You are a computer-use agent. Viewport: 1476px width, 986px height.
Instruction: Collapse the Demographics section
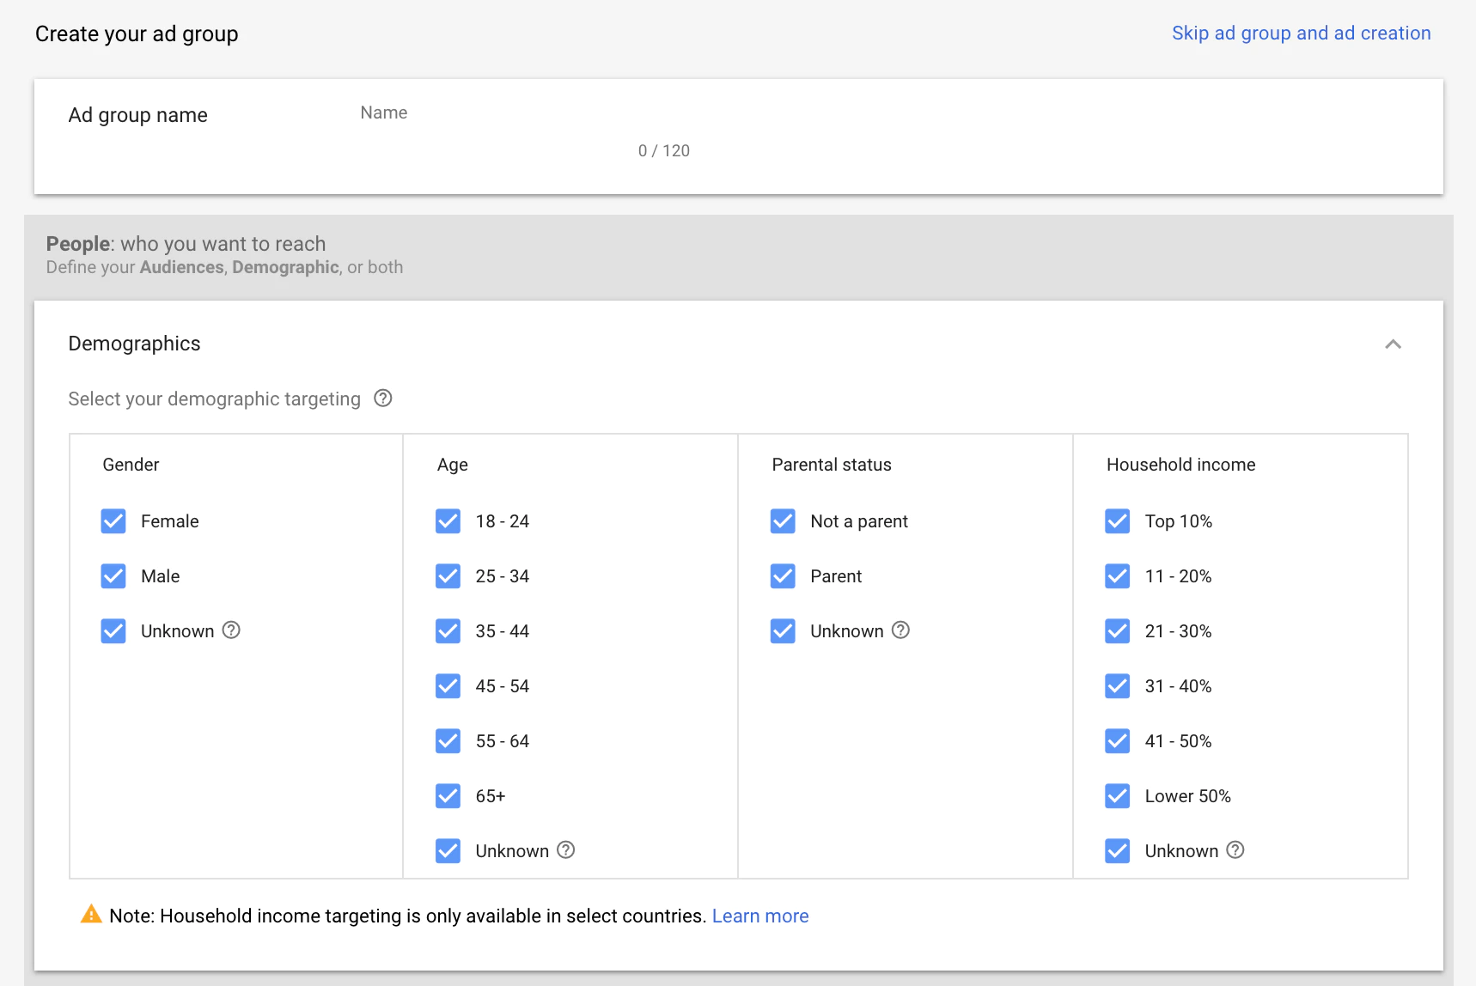(x=1393, y=344)
